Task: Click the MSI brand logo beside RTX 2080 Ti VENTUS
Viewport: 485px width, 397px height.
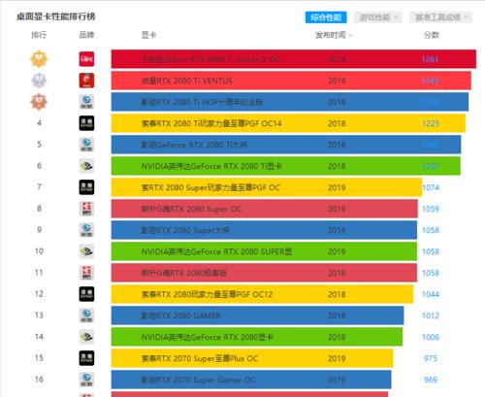Action: (86, 81)
